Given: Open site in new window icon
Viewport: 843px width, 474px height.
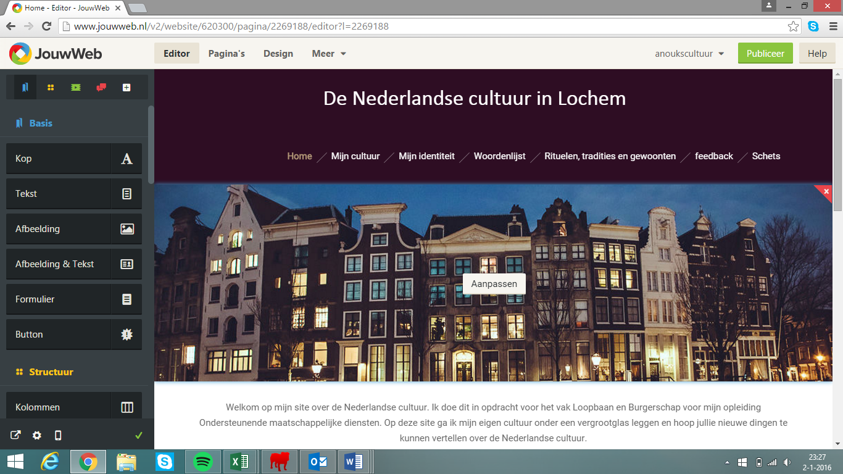Looking at the screenshot, I should (x=15, y=435).
